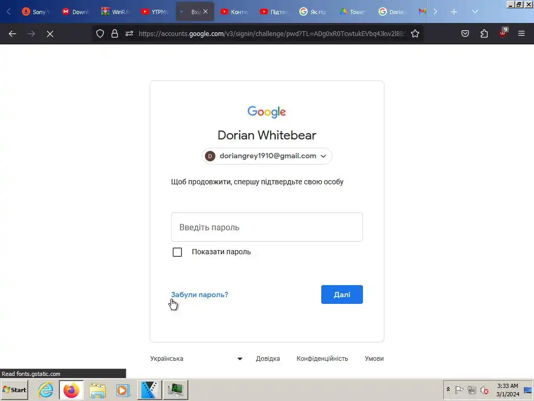Open Windows Media Player taskbar icon
The width and height of the screenshot is (534, 401).
pyautogui.click(x=123, y=390)
